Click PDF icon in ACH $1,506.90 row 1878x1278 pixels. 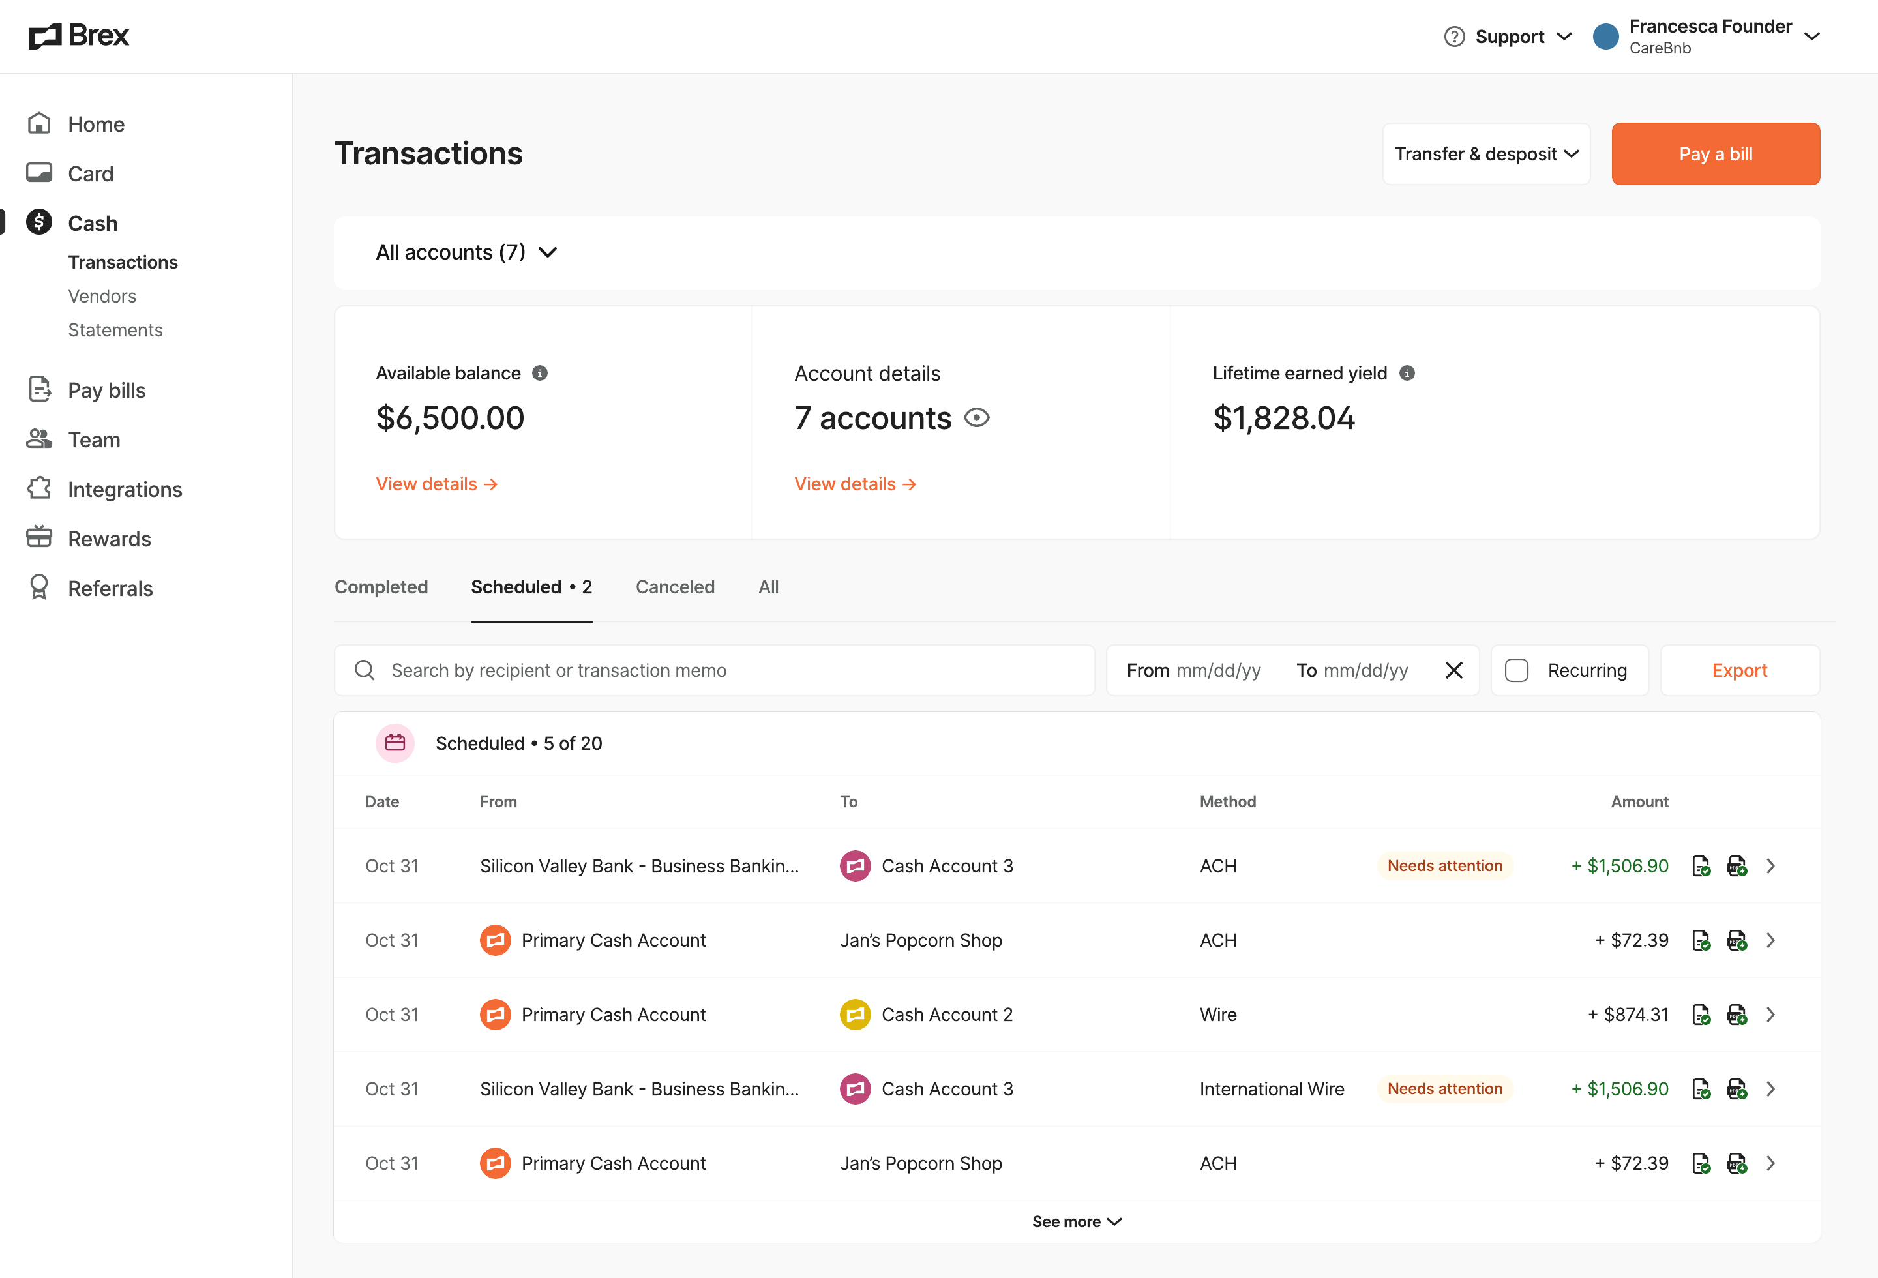[x=1736, y=866]
